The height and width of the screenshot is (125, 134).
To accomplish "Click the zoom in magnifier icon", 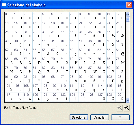I will (x=127, y=108).
